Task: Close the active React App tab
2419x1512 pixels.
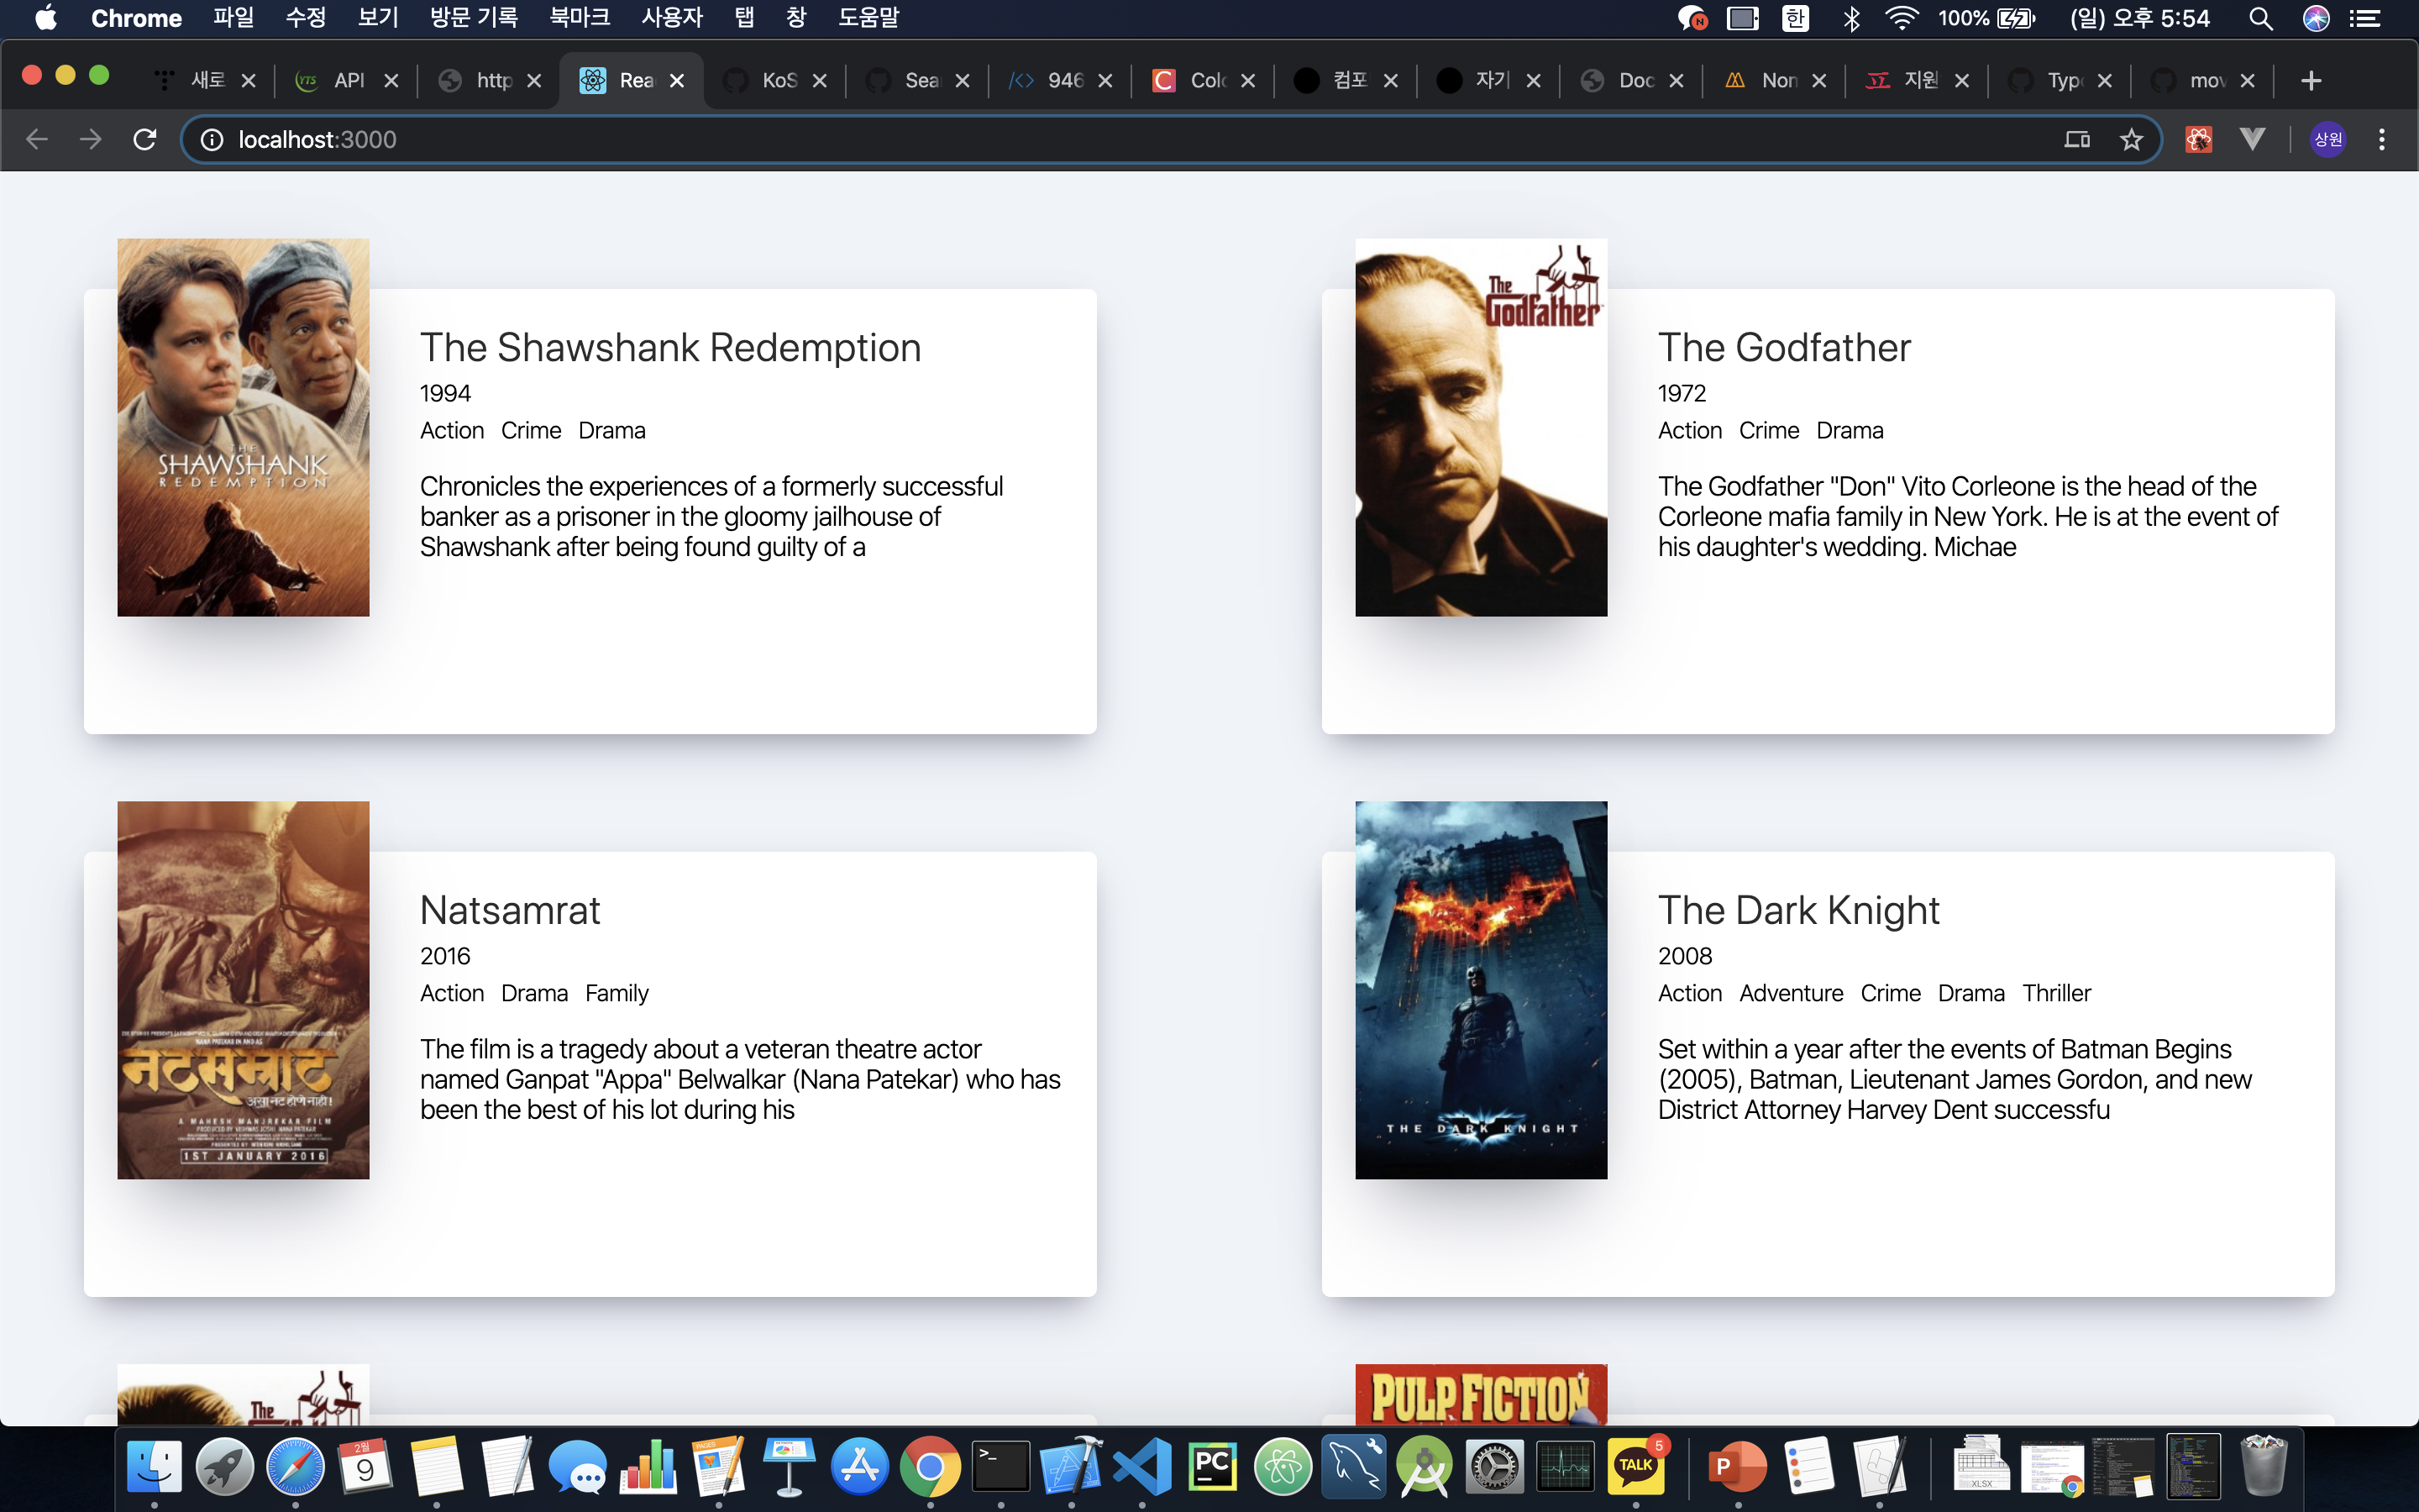Action: (x=677, y=81)
